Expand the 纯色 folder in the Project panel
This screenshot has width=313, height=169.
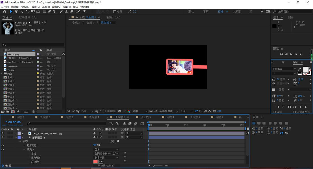[x=2, y=74]
